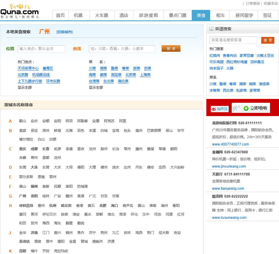Open the 移民留学 navigation tab

(244, 15)
